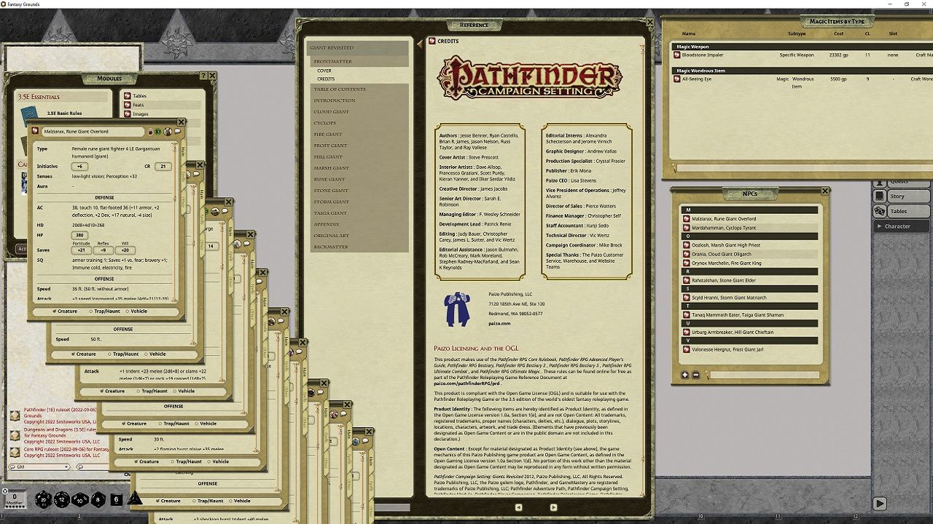The width and height of the screenshot is (933, 524).
Task: Open link icon for Malziarax in NPCs list
Action: coord(687,218)
